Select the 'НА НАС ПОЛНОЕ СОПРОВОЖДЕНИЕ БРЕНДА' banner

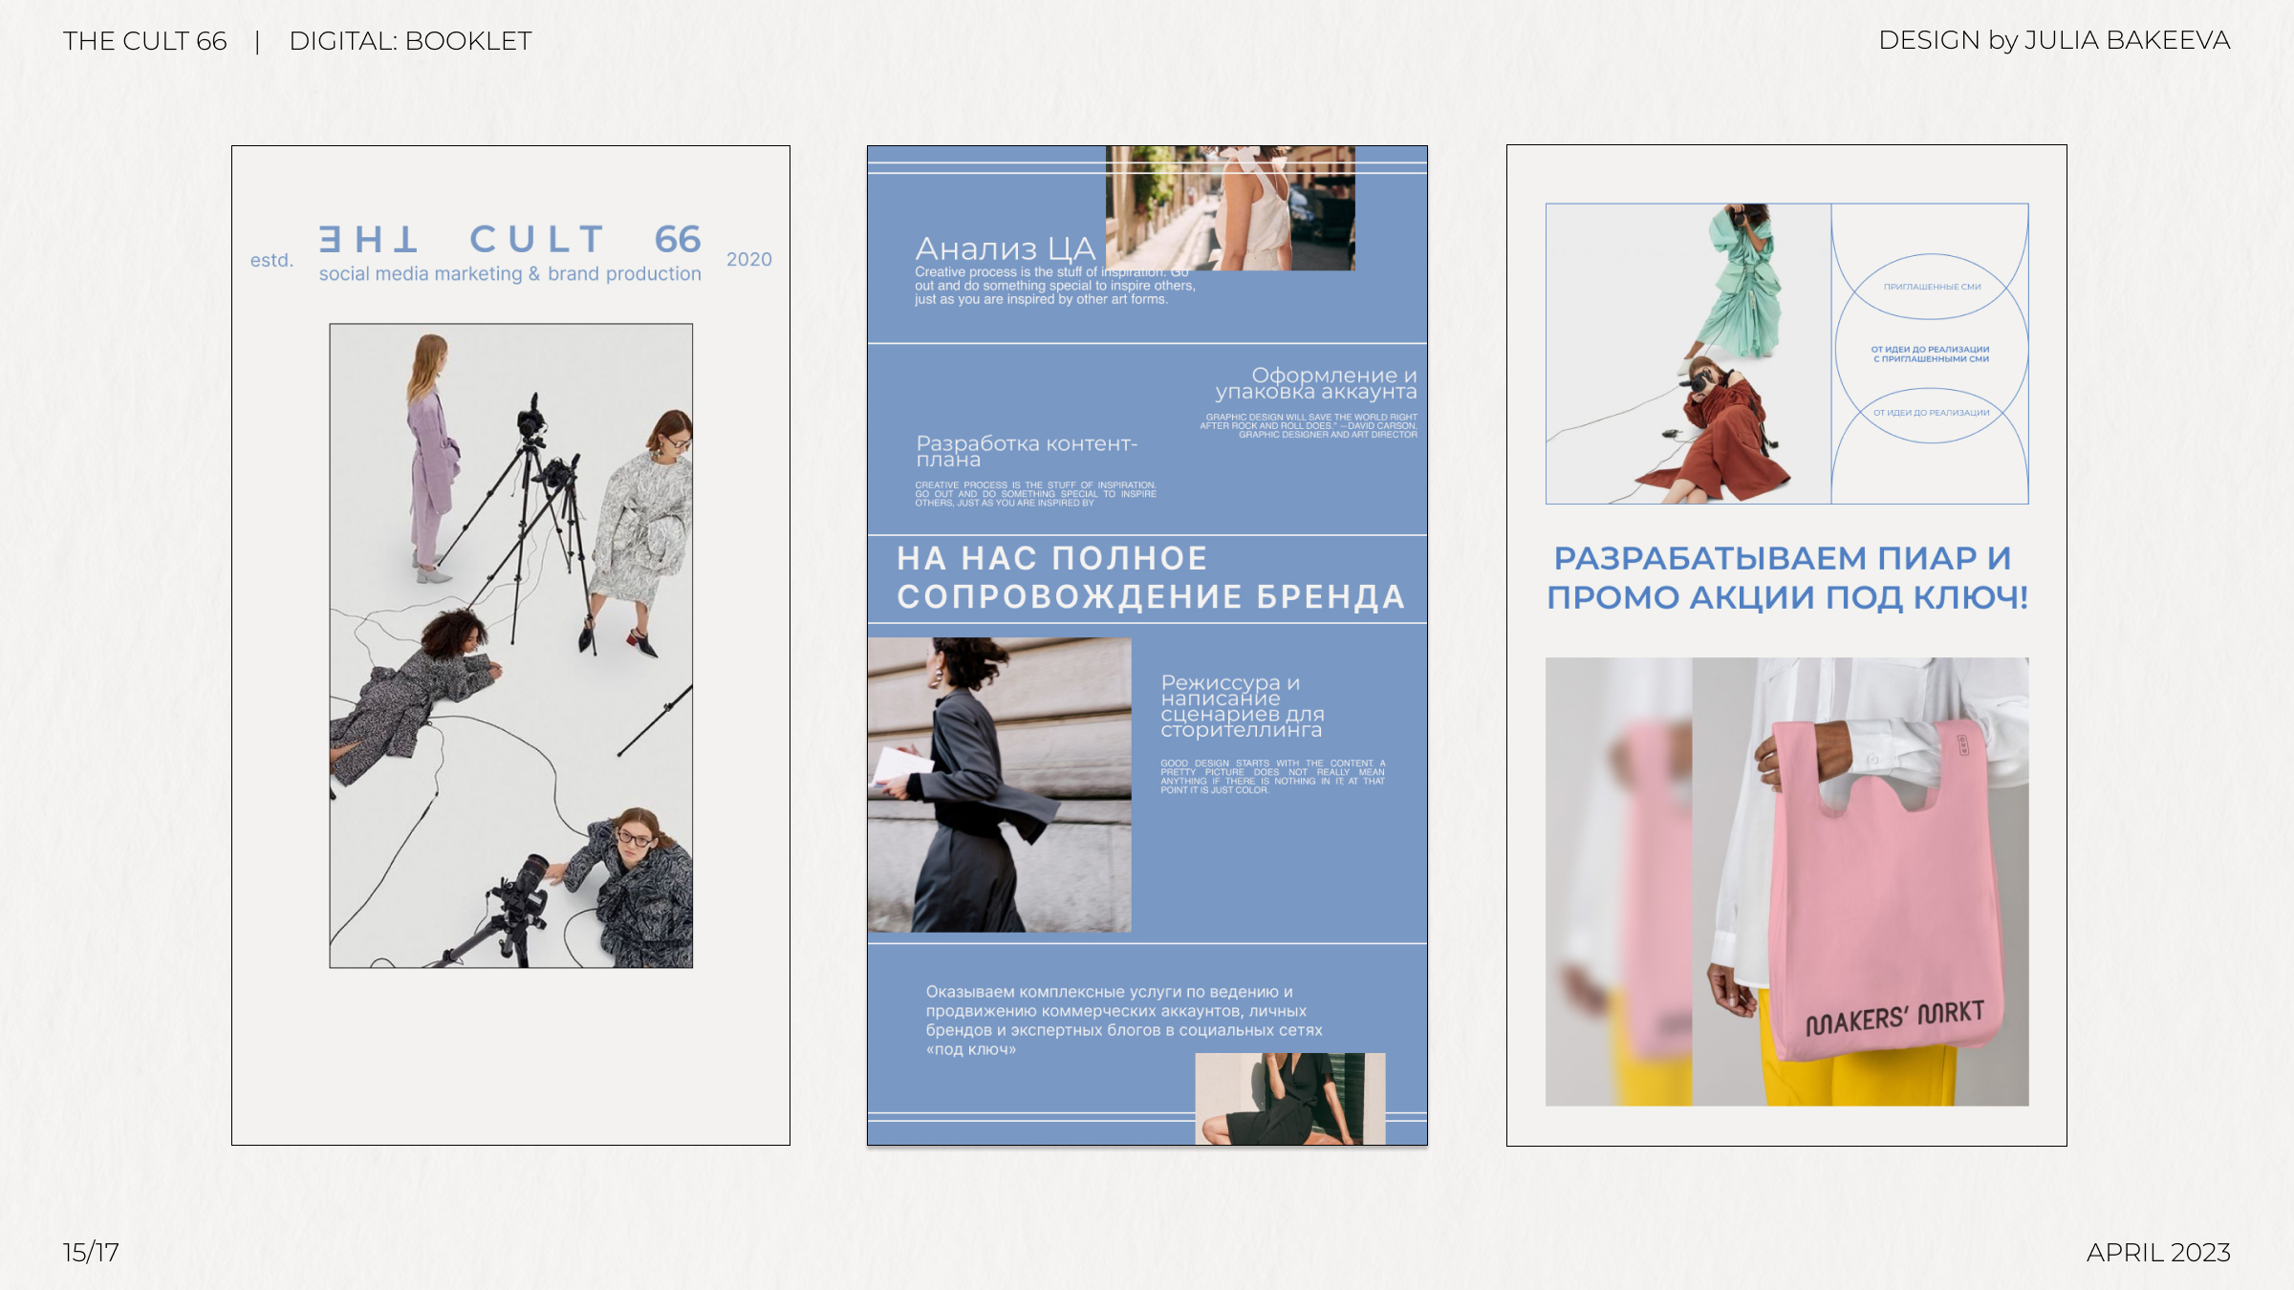pyautogui.click(x=1150, y=578)
